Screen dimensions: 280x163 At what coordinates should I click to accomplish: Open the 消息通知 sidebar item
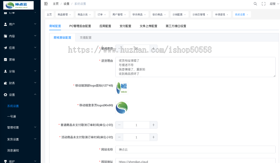tap(13, 151)
